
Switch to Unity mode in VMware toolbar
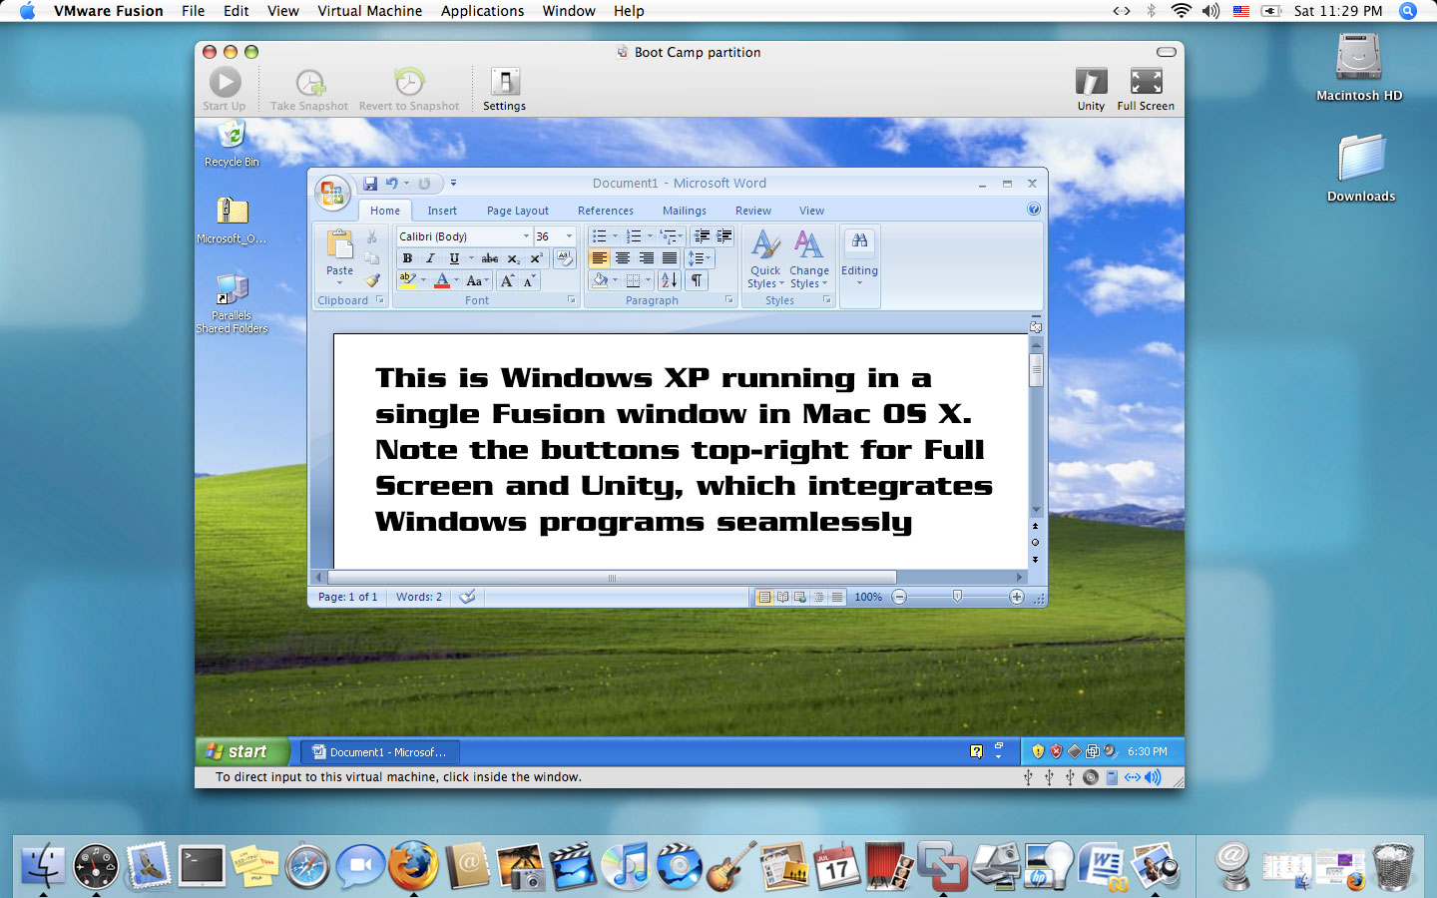tap(1091, 89)
